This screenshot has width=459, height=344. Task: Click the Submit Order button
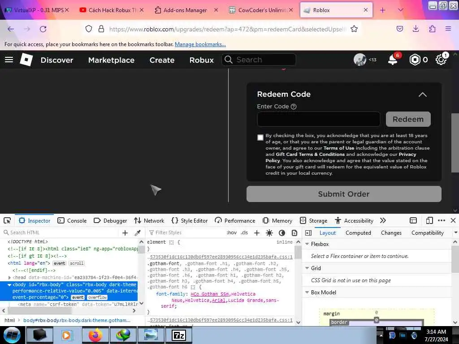click(x=344, y=194)
